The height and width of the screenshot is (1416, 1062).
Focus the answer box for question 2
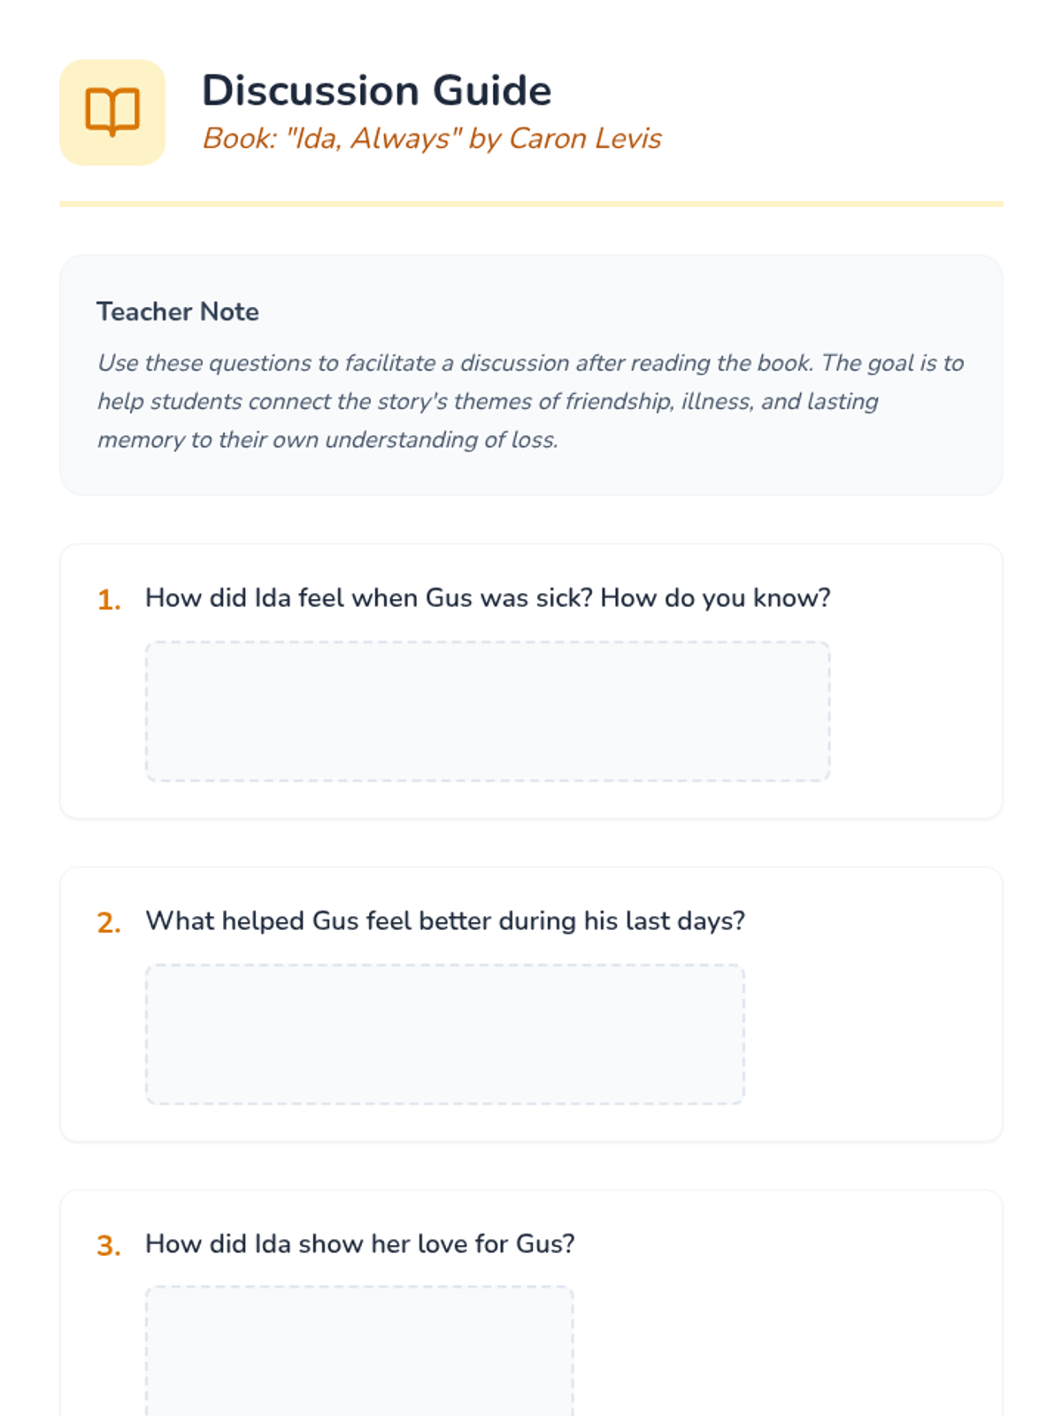(445, 1035)
